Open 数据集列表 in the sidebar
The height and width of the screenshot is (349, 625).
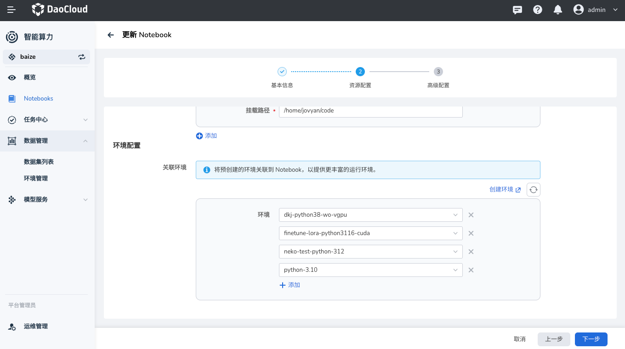coord(39,162)
